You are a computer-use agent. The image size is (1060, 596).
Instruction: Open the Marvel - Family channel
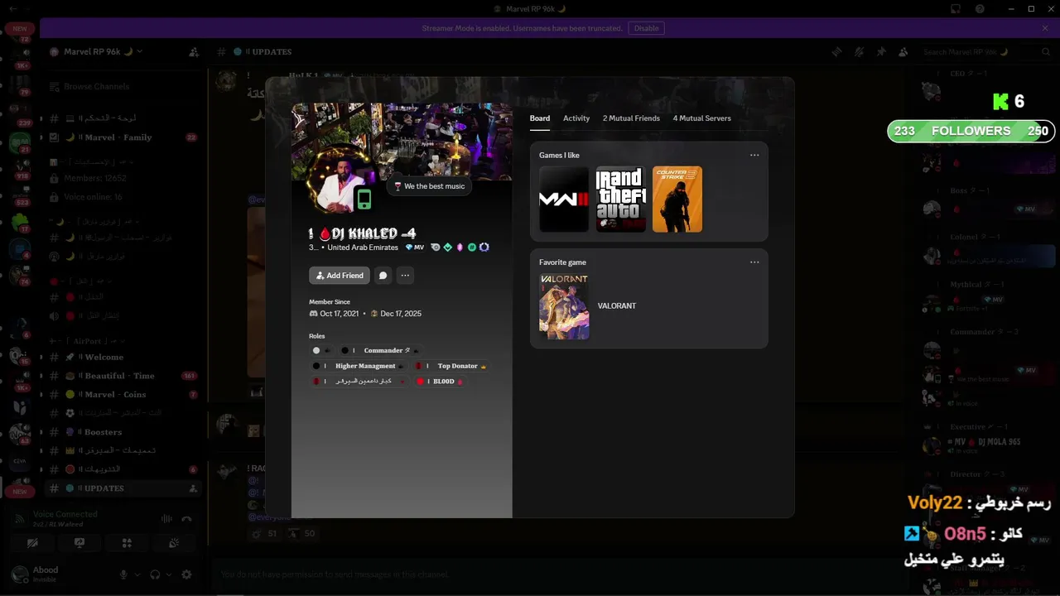[124, 137]
